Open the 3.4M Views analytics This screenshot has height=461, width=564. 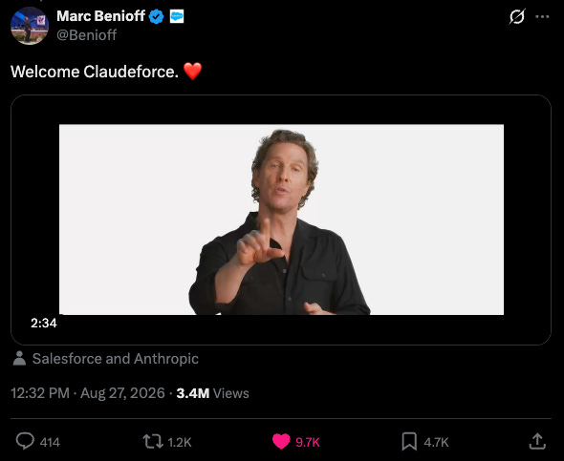(x=212, y=393)
